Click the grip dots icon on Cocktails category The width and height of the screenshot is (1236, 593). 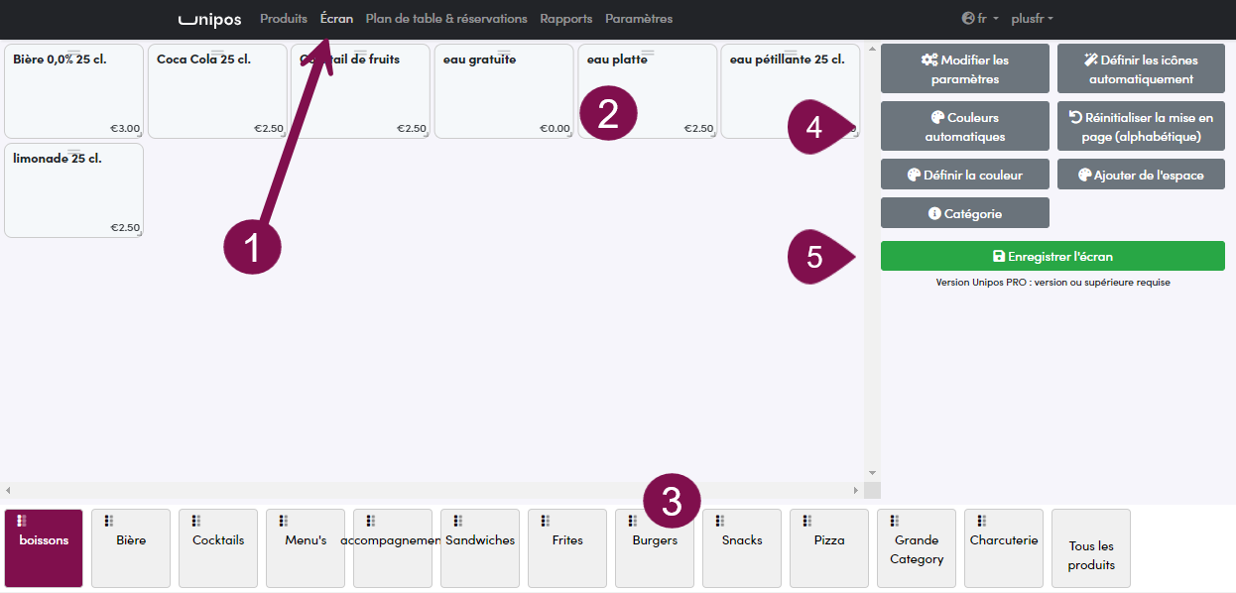pyautogui.click(x=196, y=521)
